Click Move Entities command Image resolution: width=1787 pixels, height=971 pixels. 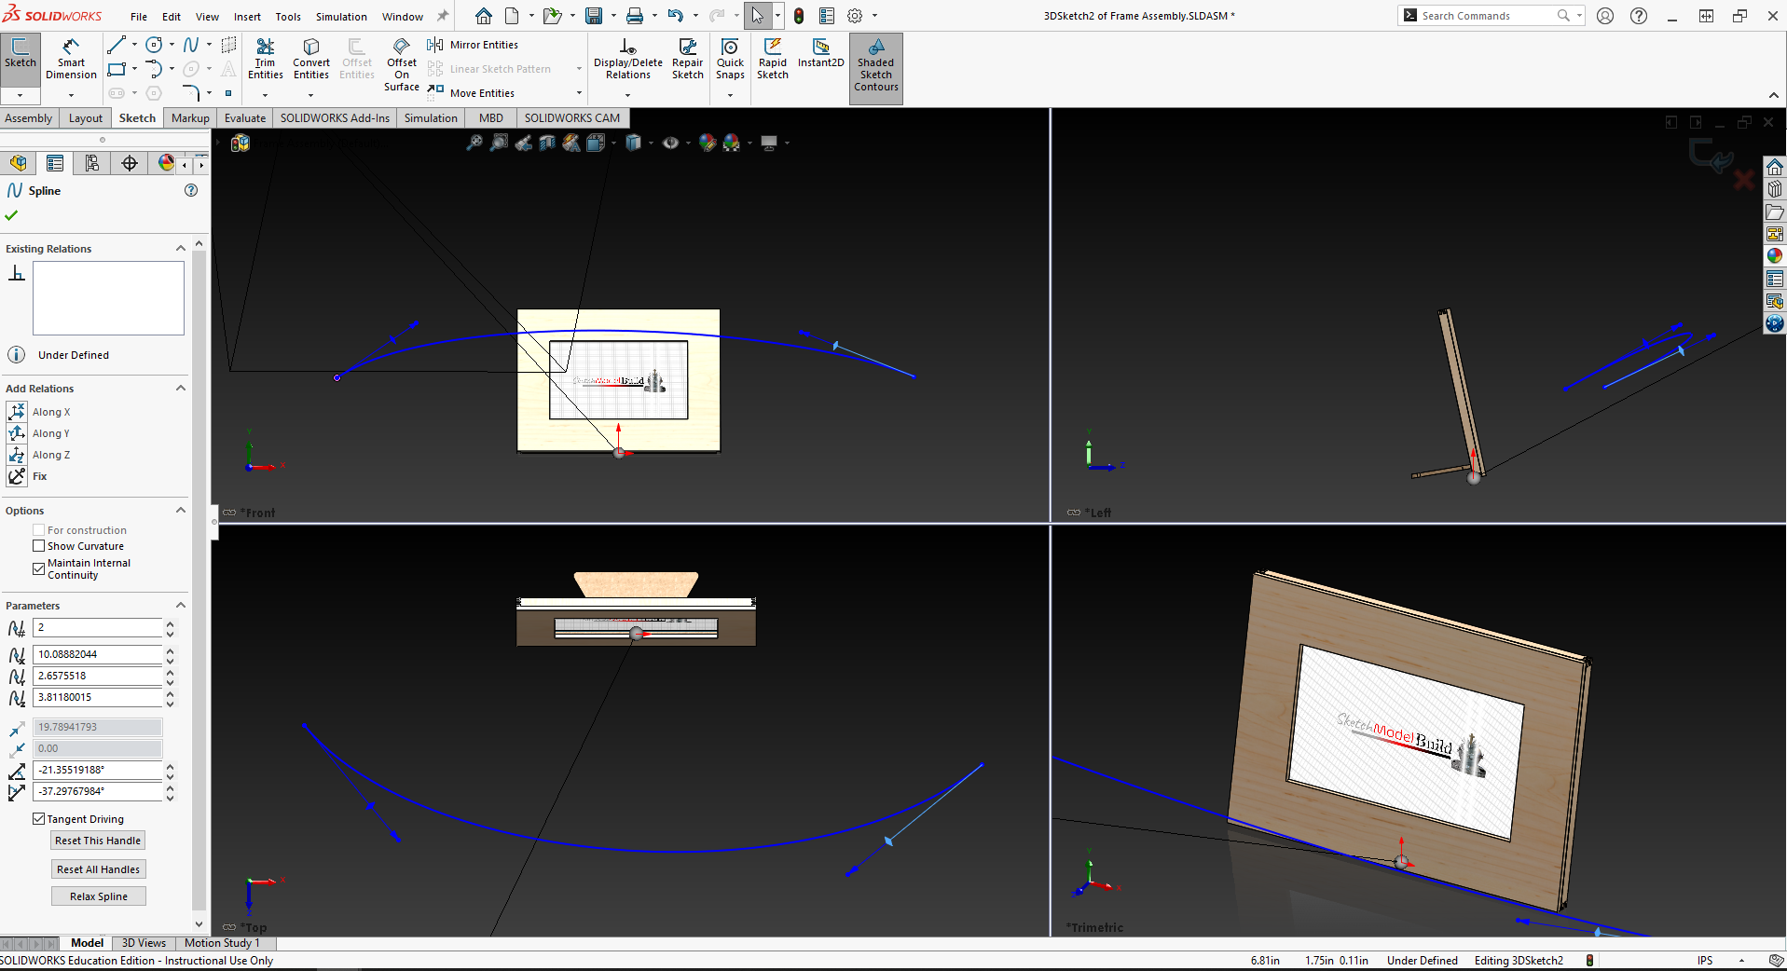[471, 93]
